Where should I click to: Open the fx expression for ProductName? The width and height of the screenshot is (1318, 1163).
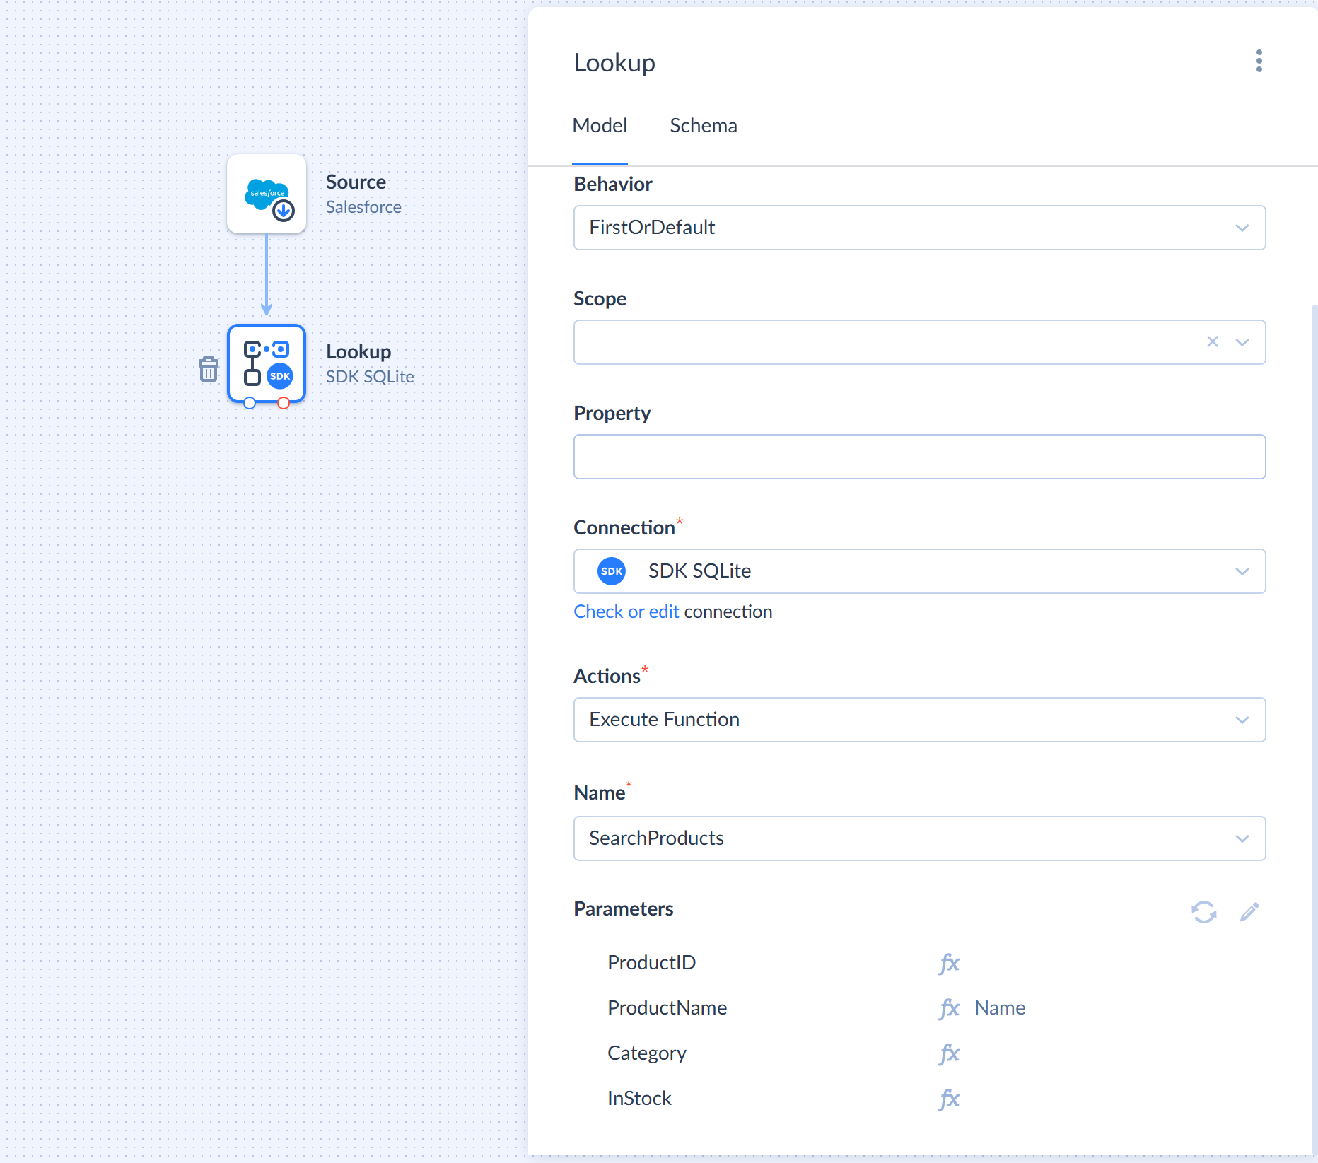tap(949, 1008)
